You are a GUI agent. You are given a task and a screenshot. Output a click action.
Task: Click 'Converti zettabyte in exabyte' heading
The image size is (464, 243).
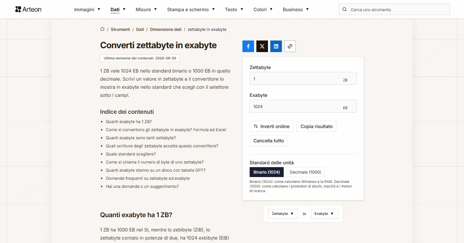pos(159,45)
